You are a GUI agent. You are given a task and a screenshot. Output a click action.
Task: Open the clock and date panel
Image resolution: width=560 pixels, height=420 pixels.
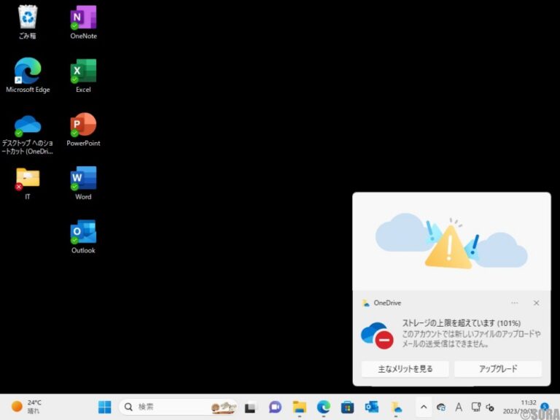521,407
